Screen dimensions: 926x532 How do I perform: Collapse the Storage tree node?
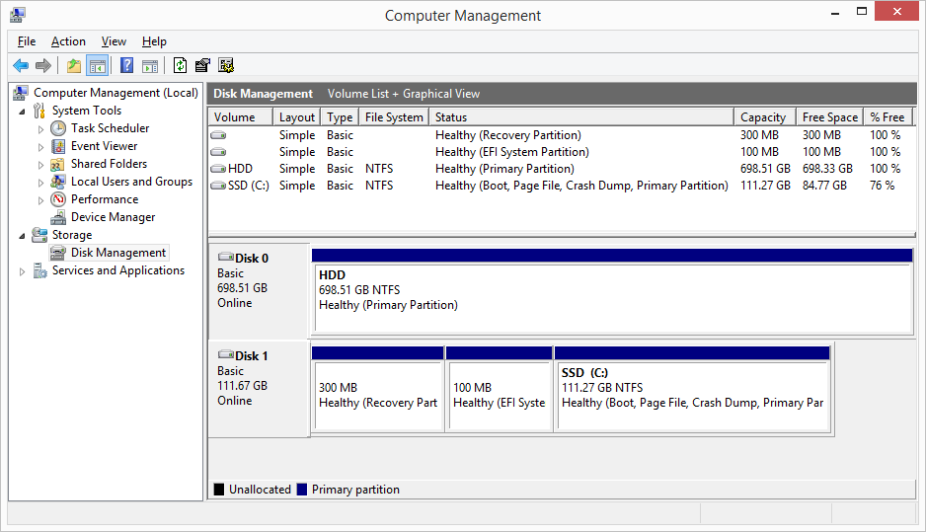point(23,235)
